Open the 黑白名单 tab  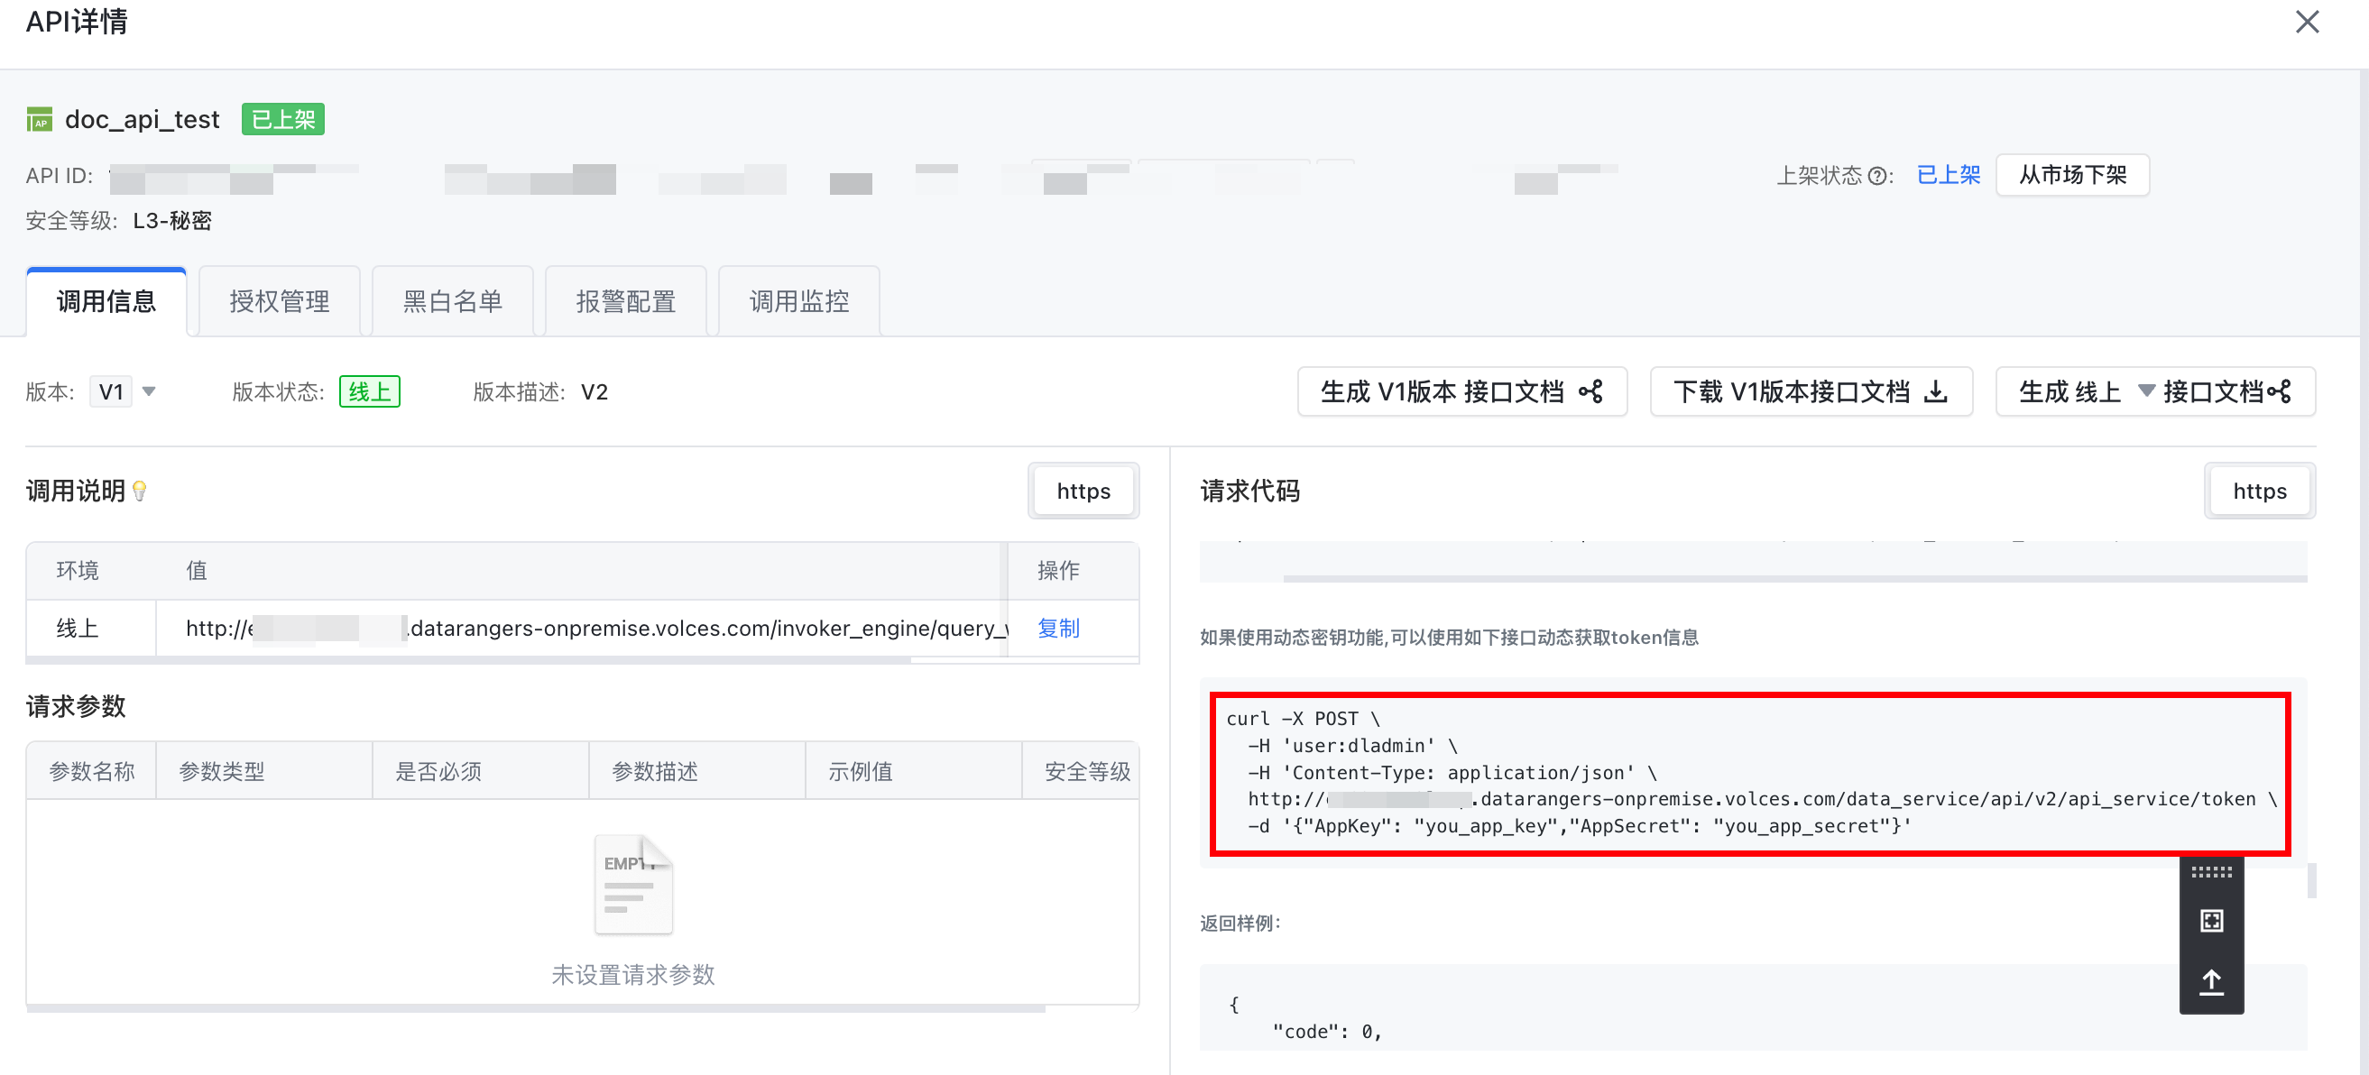coord(452,301)
